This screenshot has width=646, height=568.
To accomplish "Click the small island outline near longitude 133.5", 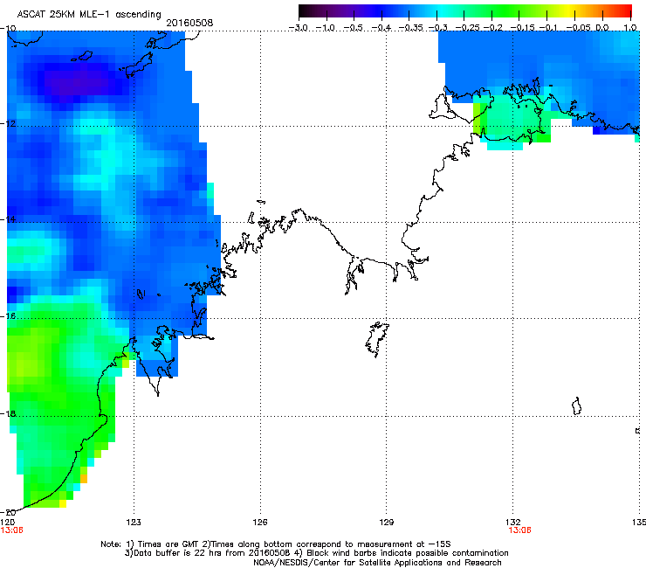I will pyautogui.click(x=577, y=406).
